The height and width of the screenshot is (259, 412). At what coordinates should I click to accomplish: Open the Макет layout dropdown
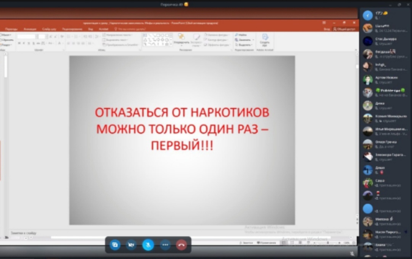[x=6, y=35]
